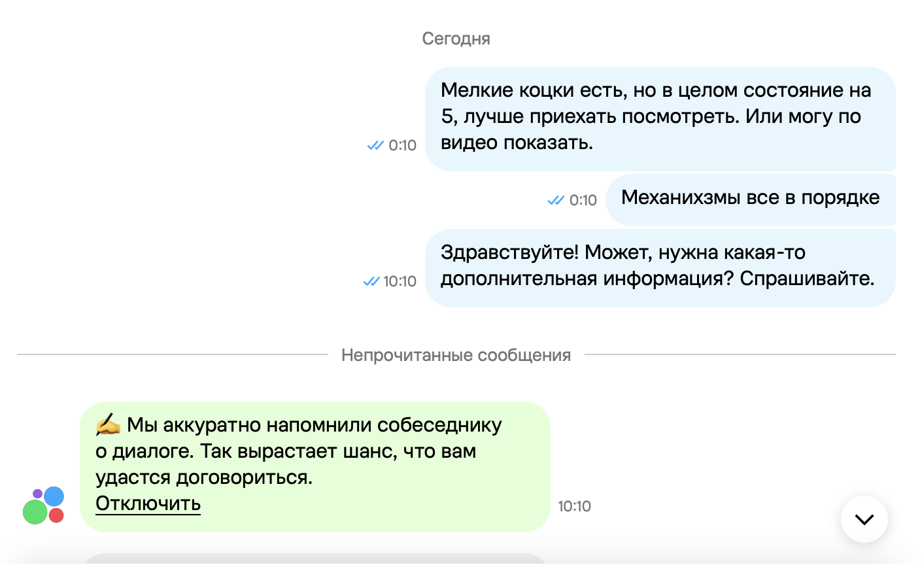
Task: Click the 'Сегодня' date label
Action: (456, 39)
